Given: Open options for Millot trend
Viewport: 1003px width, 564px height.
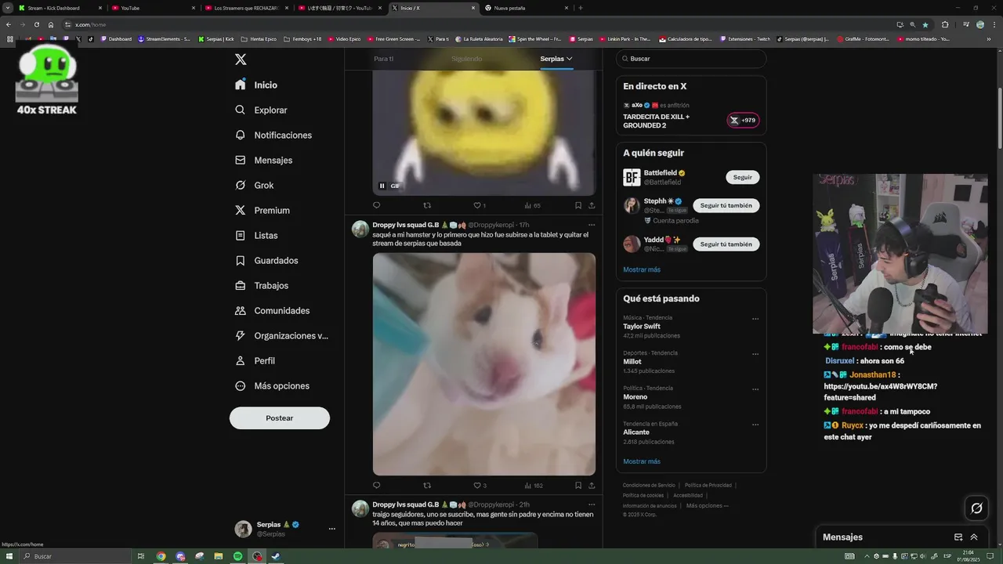Looking at the screenshot, I should [x=755, y=354].
